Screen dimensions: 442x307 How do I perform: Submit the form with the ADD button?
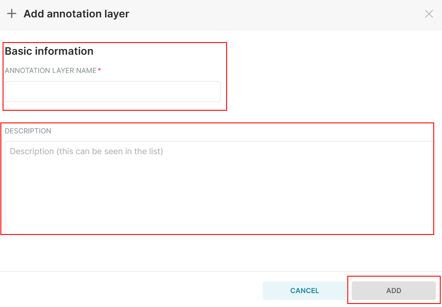click(393, 290)
